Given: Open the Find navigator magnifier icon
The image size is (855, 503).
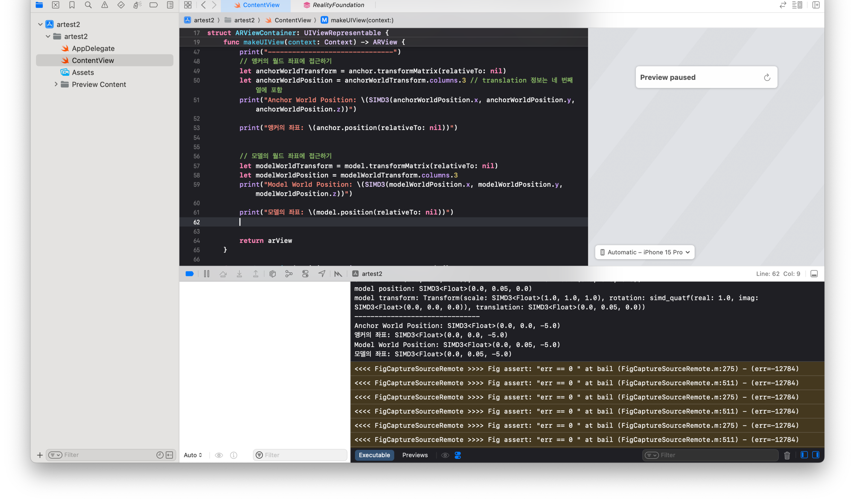Looking at the screenshot, I should pyautogui.click(x=88, y=5).
